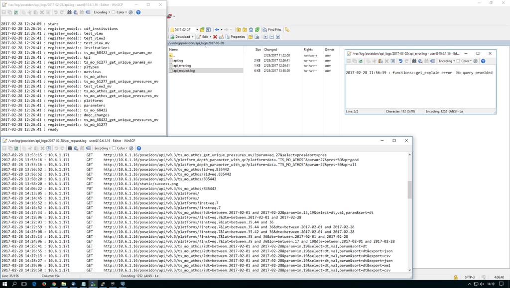The height and width of the screenshot is (288, 510).
Task: Open File Explorer from taskbar
Action: tap(64, 284)
